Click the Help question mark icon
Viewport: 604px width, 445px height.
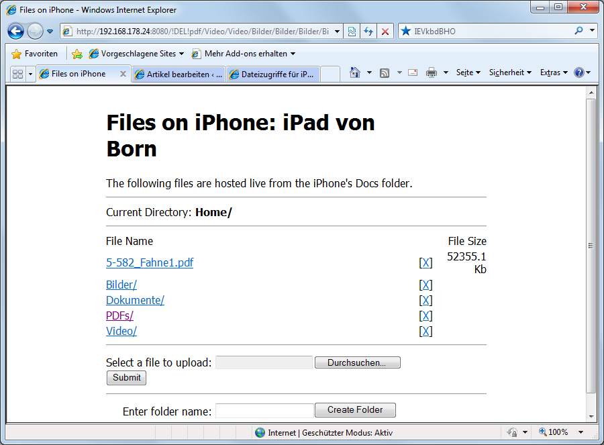tap(579, 72)
